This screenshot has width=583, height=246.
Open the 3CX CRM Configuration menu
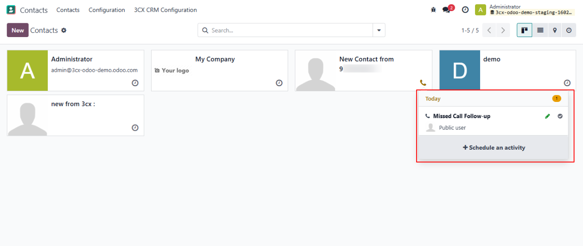tap(165, 10)
